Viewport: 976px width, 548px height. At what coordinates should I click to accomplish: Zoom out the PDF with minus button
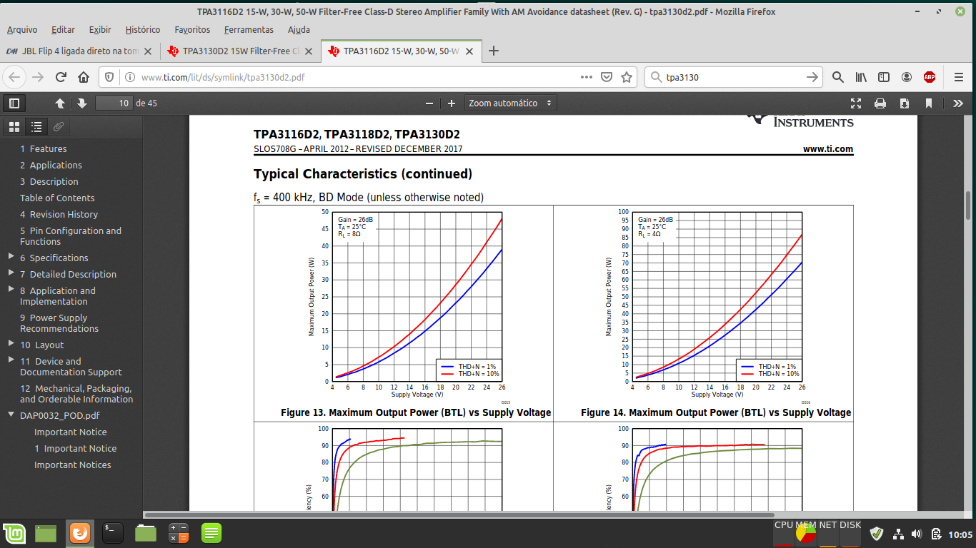429,103
